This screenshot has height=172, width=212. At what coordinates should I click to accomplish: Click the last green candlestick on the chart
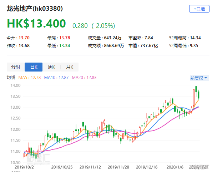pos(198,95)
